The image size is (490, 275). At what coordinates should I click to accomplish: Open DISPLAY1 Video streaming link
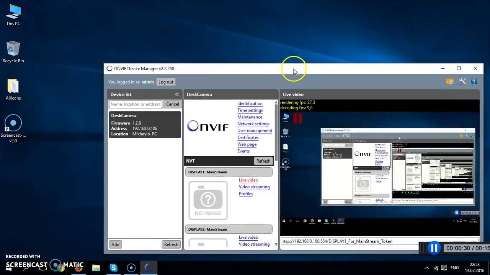point(254,187)
